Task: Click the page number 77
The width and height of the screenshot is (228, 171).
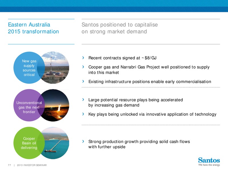Action: [9, 165]
